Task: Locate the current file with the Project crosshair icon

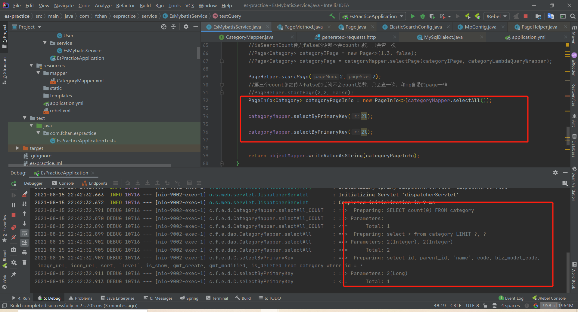Action: pos(163,27)
